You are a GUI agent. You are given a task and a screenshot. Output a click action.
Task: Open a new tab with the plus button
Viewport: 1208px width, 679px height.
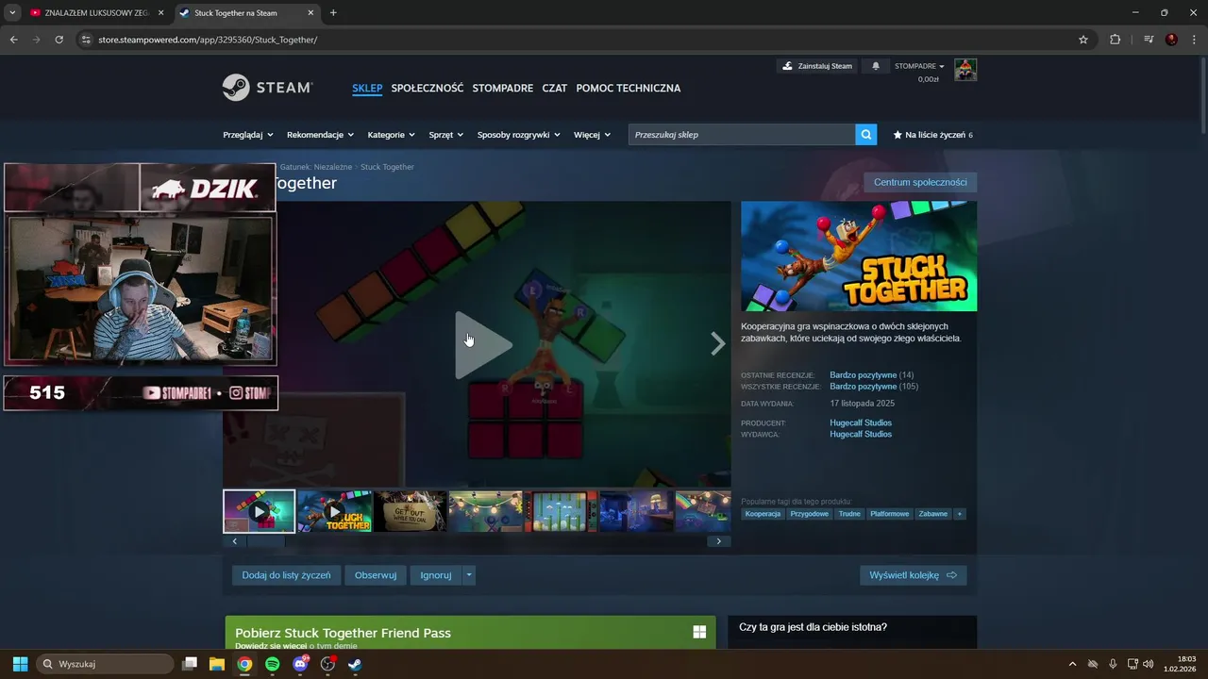click(x=333, y=13)
